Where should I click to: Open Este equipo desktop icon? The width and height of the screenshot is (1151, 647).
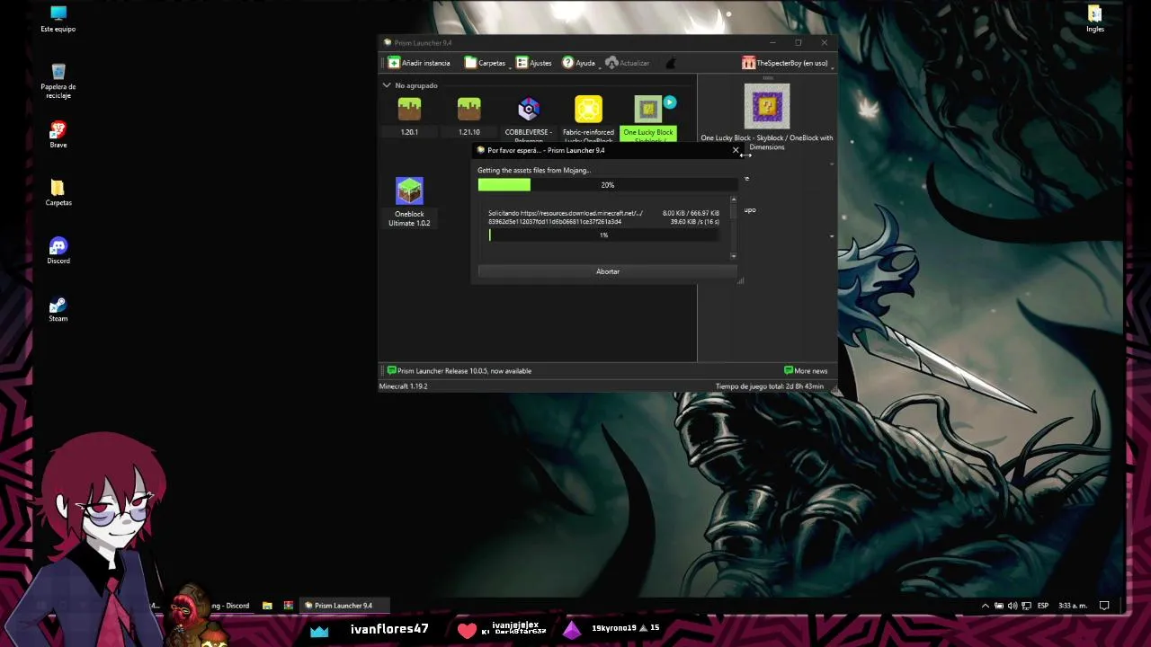click(58, 19)
